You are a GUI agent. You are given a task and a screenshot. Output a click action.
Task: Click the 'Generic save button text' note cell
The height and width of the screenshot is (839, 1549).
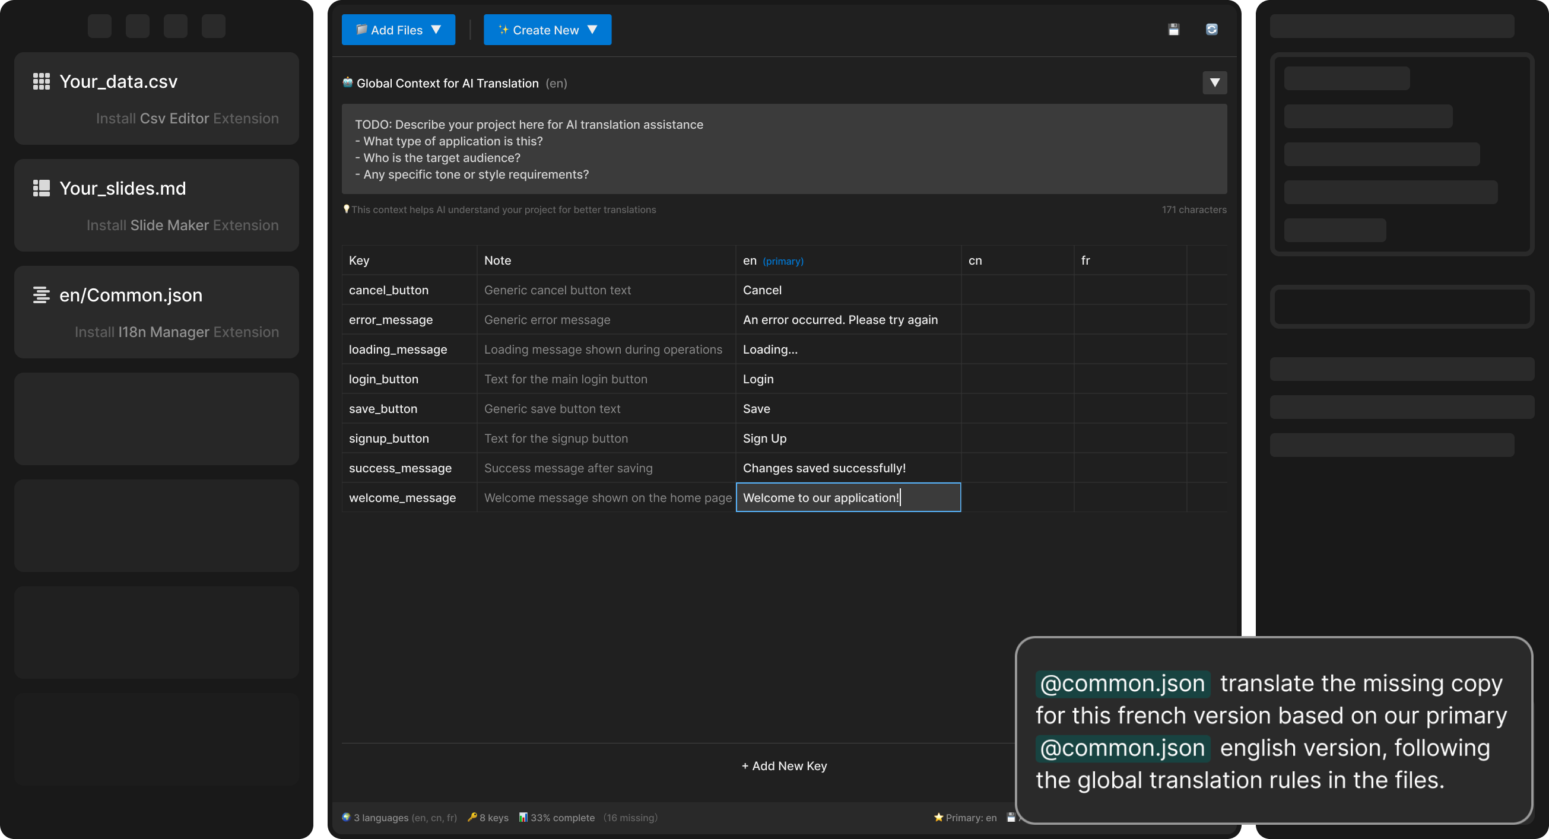[607, 409]
